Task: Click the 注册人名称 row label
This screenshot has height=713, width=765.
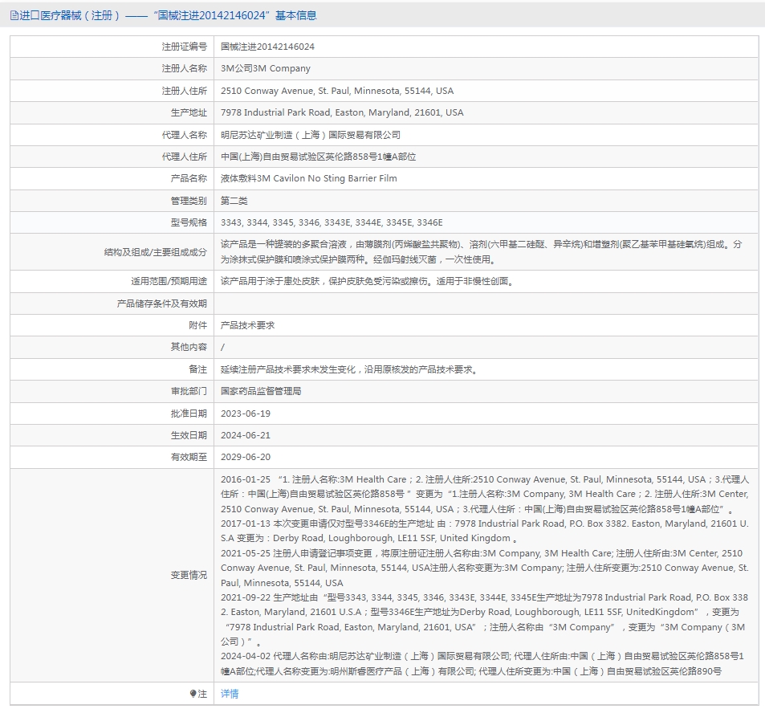Action: tap(185, 68)
